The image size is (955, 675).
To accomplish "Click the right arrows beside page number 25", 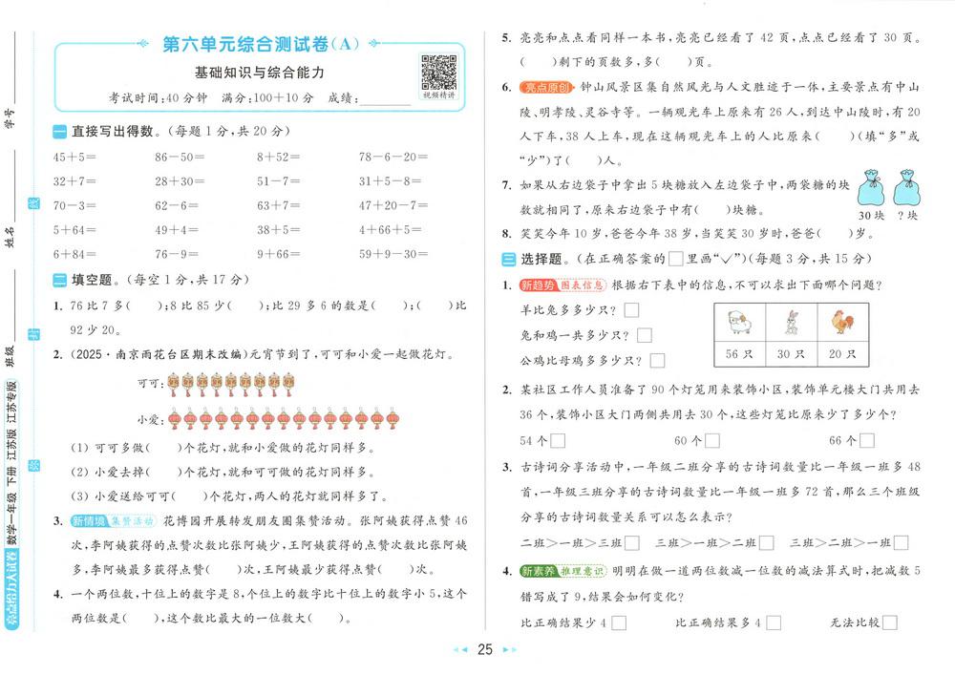I will 509,650.
